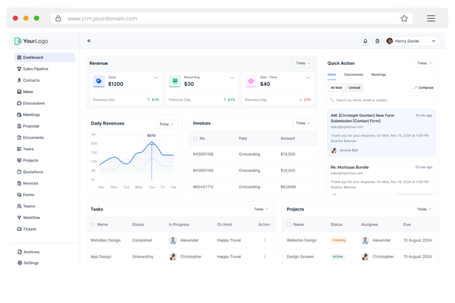The width and height of the screenshot is (455, 303).
Task: Expand the Revenue Today dropdown
Action: (303, 63)
